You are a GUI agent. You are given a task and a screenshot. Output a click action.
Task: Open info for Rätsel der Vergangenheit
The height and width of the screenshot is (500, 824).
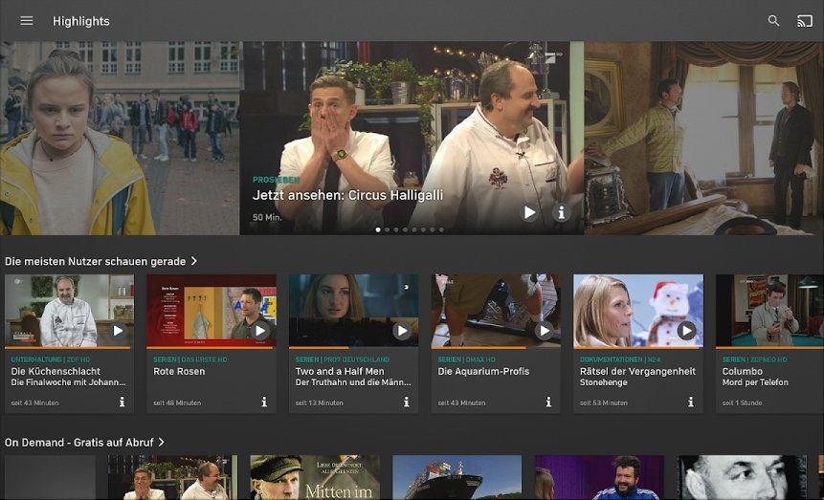tap(691, 402)
